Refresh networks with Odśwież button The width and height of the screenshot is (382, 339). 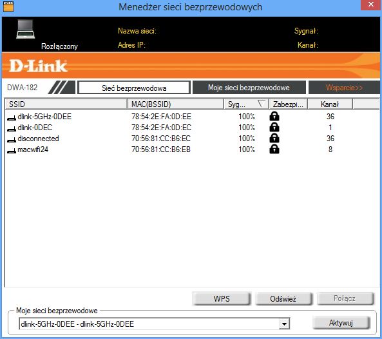click(x=283, y=298)
